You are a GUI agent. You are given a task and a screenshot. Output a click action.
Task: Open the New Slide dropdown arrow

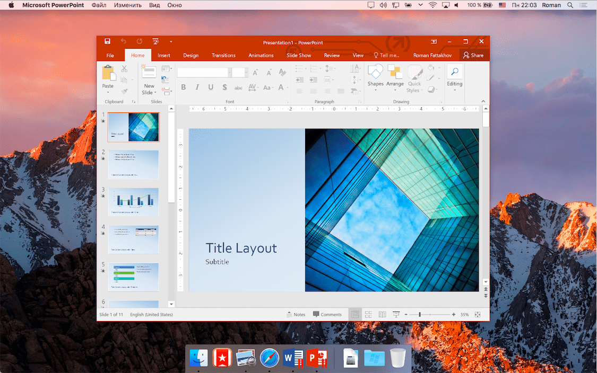tap(155, 93)
